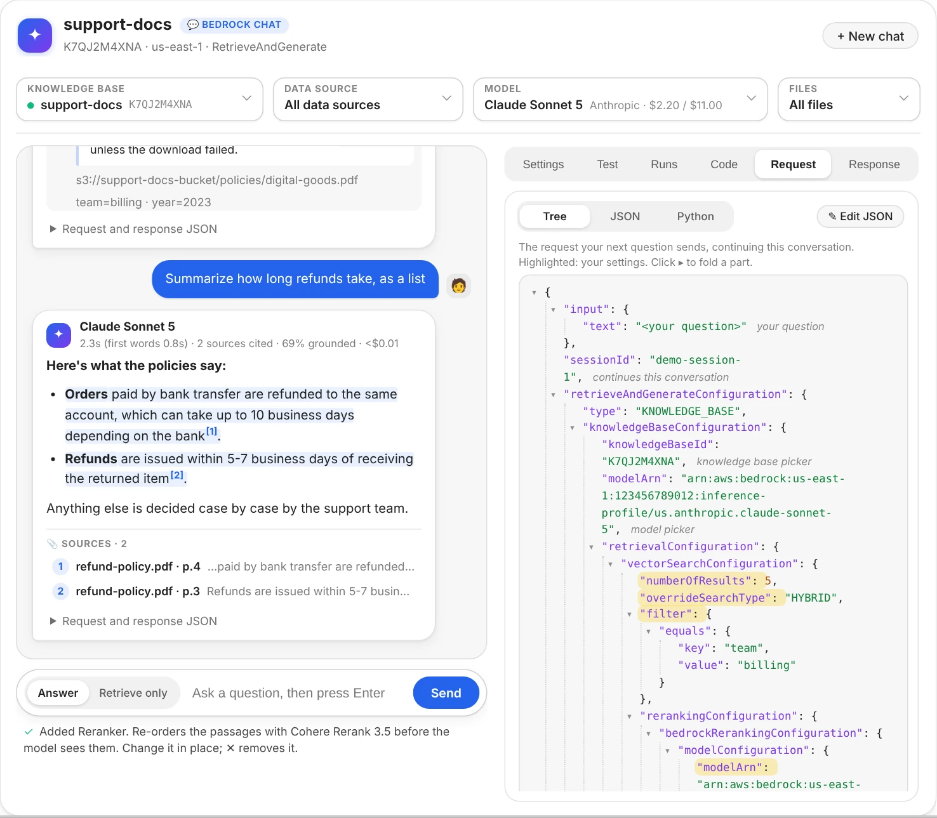Switch to Tree view
The height and width of the screenshot is (818, 937).
555,216
